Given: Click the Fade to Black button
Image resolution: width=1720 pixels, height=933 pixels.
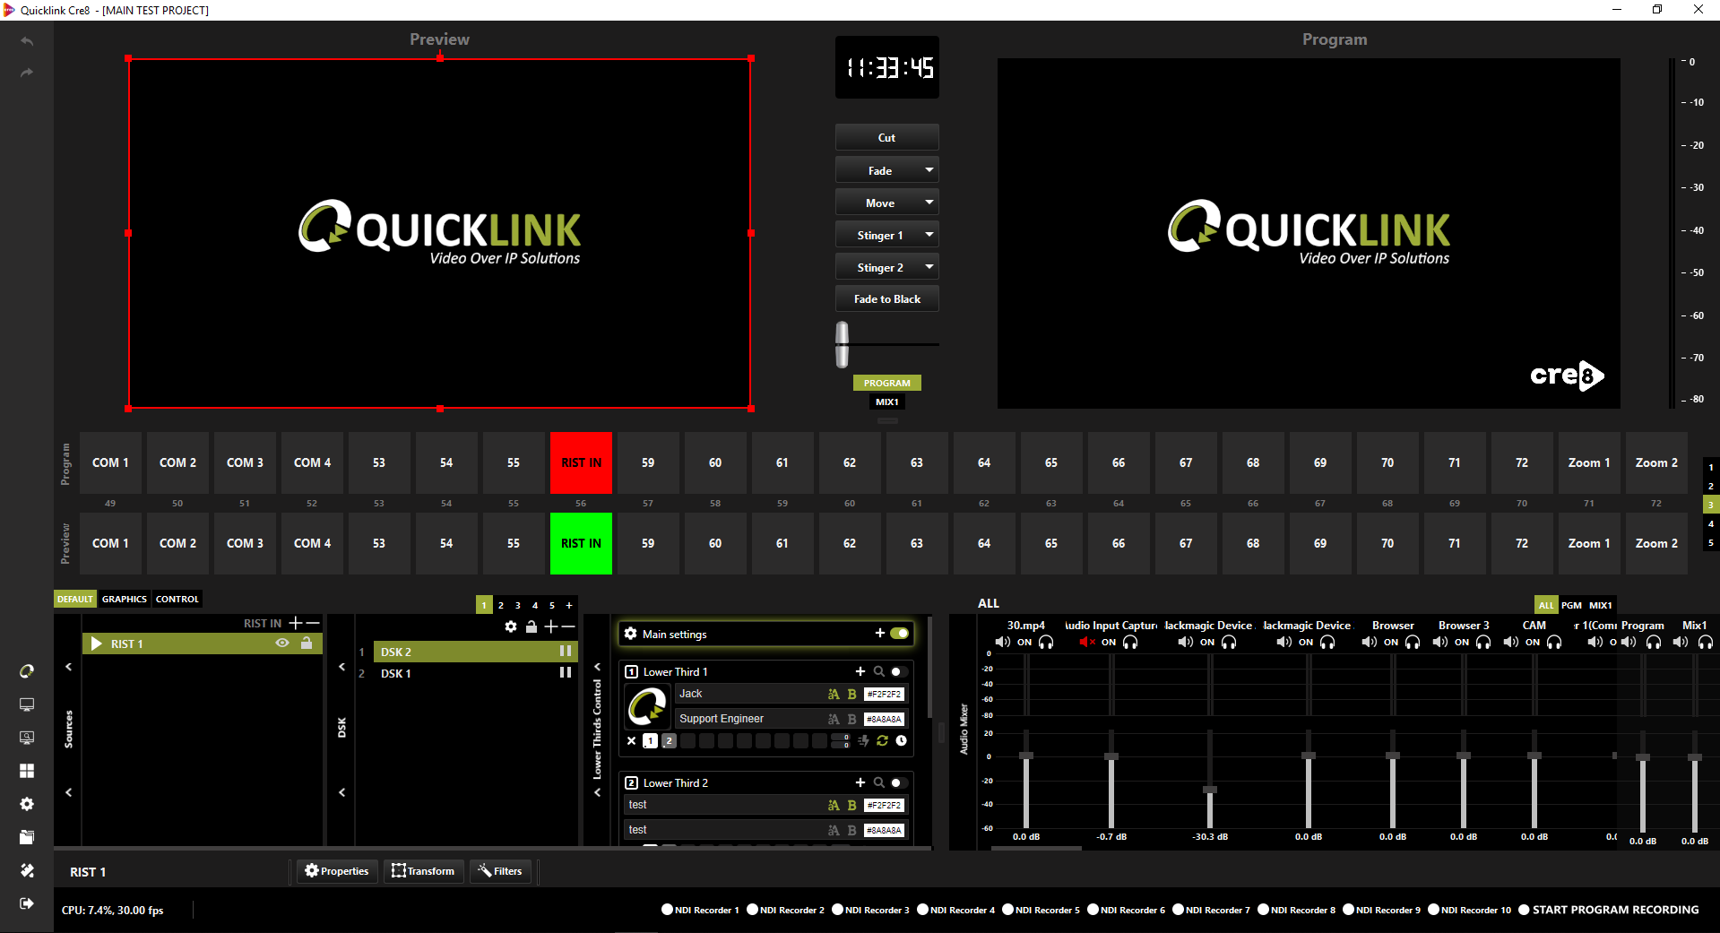Looking at the screenshot, I should 886,299.
